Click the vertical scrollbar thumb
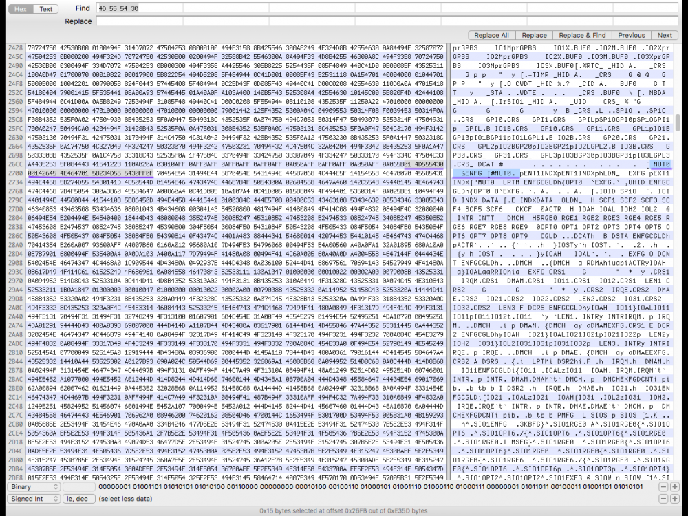This screenshot has height=516, width=688. pos(678,122)
